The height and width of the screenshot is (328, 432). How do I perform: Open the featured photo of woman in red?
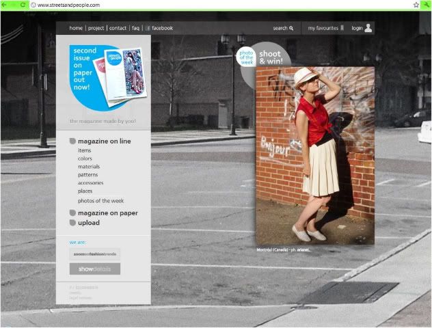315,156
